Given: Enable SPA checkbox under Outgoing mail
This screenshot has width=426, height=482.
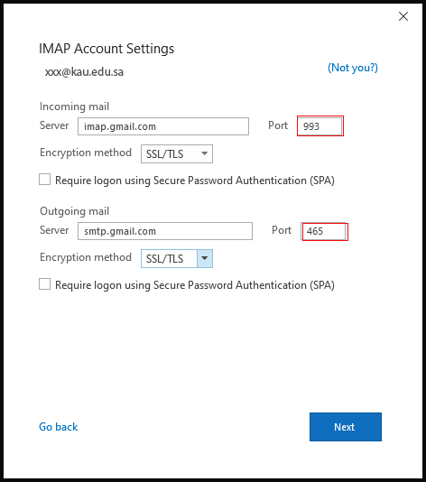Looking at the screenshot, I should point(44,284).
